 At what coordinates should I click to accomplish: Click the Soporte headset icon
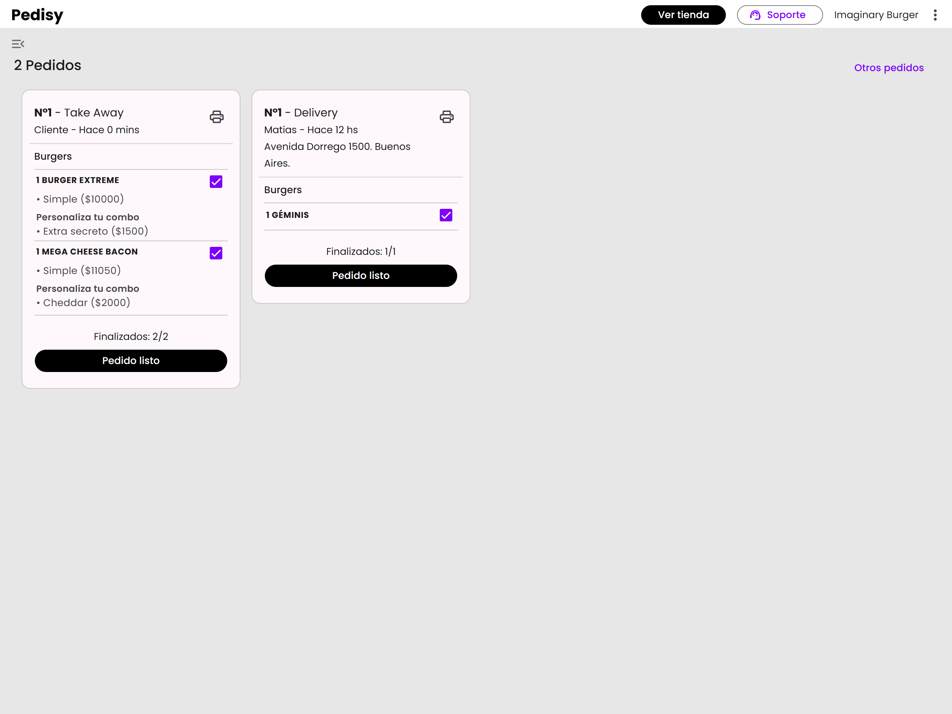pyautogui.click(x=755, y=15)
